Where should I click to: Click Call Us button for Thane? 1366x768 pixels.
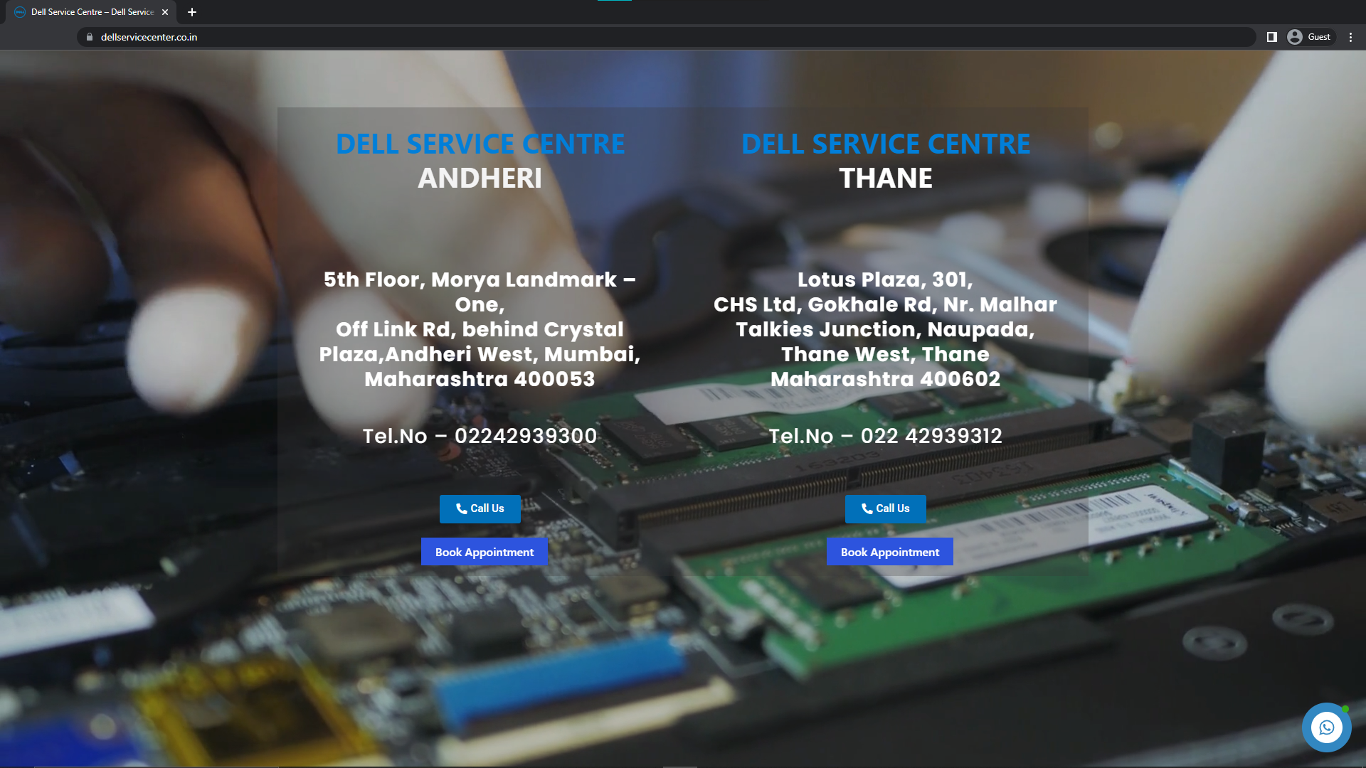coord(886,508)
